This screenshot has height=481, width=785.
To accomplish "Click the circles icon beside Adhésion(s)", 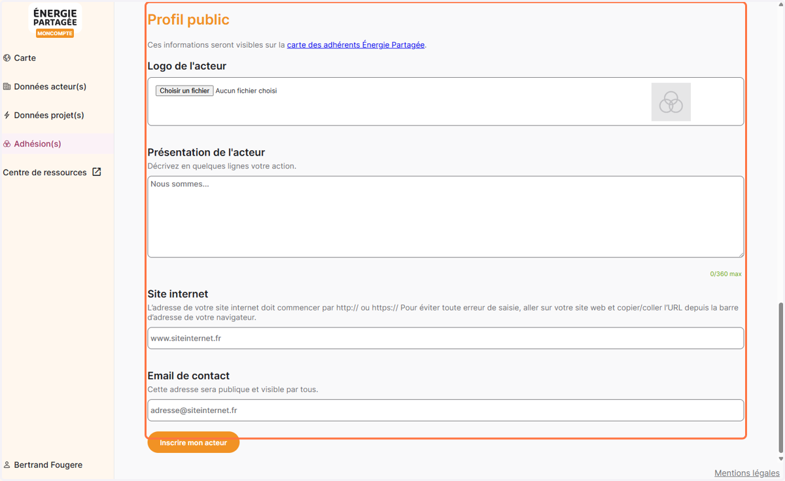I will (7, 144).
